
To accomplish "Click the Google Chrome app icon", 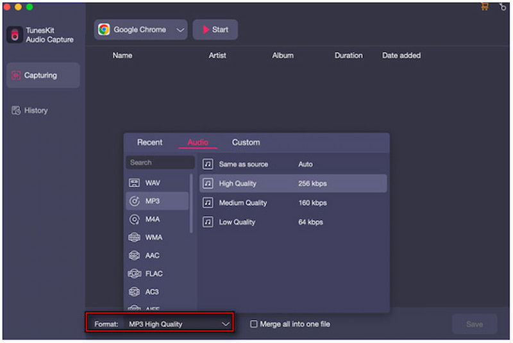I will point(104,29).
